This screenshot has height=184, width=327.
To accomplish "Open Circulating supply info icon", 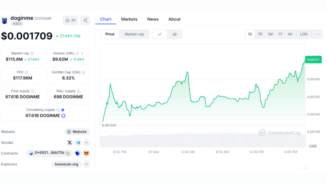I will pos(58,110).
